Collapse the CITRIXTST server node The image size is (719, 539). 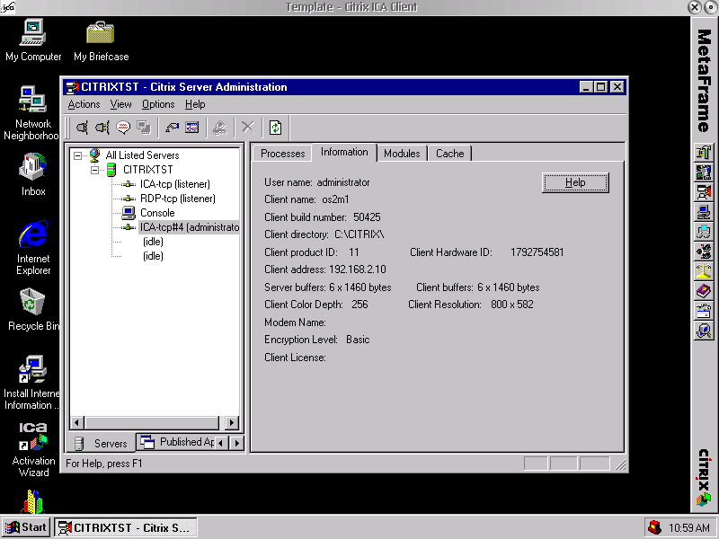coord(95,170)
